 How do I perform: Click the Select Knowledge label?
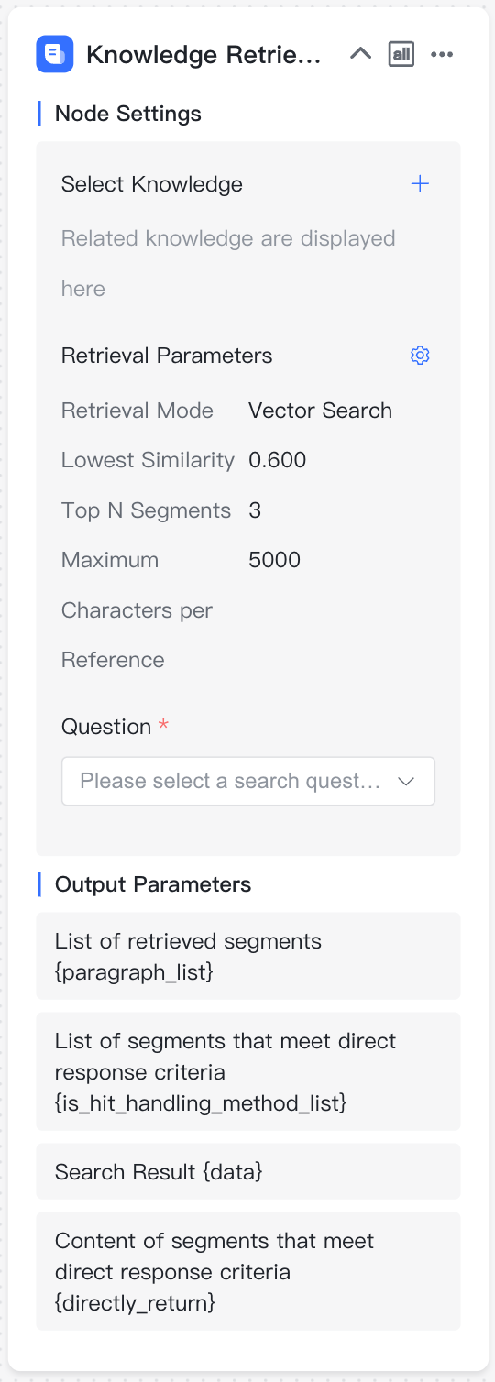(152, 184)
